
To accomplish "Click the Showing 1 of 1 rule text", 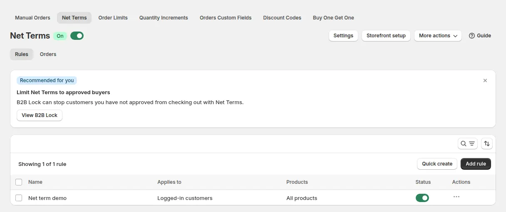I will [42, 164].
